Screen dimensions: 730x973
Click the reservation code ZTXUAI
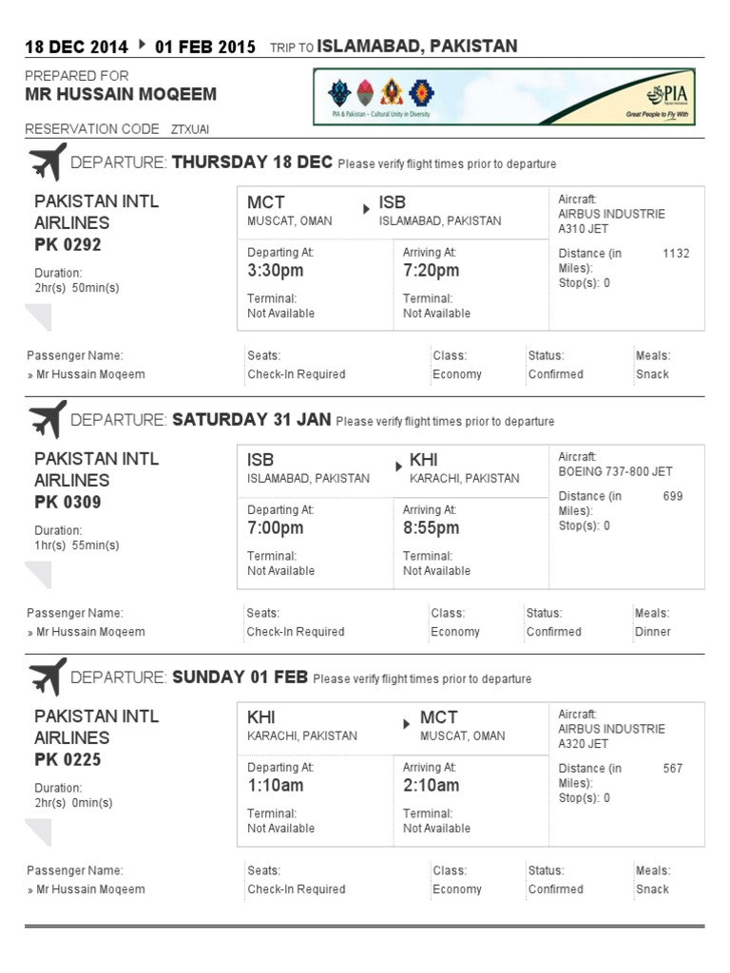coord(190,129)
